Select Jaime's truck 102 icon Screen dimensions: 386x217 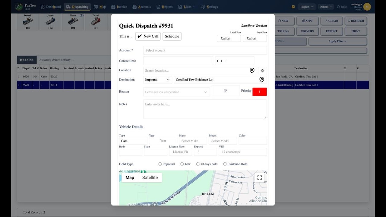click(x=50, y=22)
